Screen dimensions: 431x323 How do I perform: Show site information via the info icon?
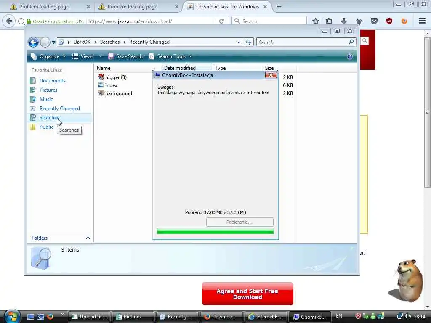click(x=21, y=21)
